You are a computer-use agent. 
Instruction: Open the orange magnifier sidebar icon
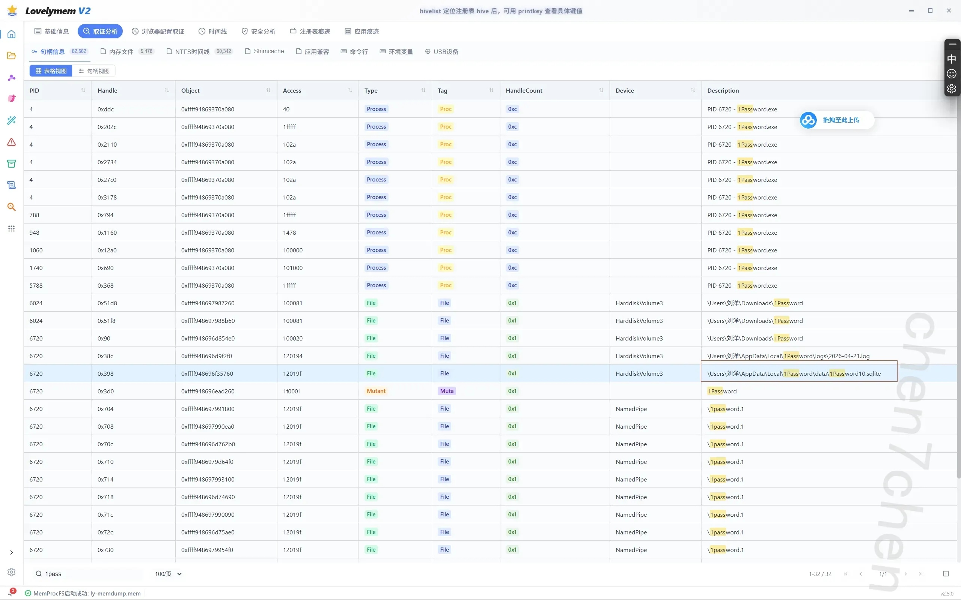pos(12,207)
